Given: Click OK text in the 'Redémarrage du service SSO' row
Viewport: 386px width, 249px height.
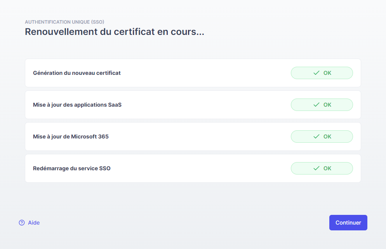Looking at the screenshot, I should point(327,168).
